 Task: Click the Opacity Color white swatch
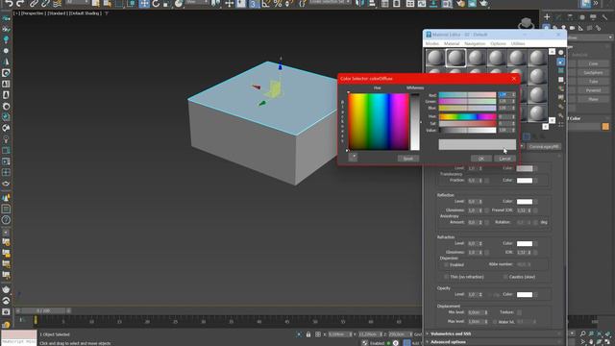(525, 295)
